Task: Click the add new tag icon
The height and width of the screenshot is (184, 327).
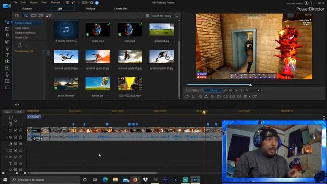Action: pos(20,45)
